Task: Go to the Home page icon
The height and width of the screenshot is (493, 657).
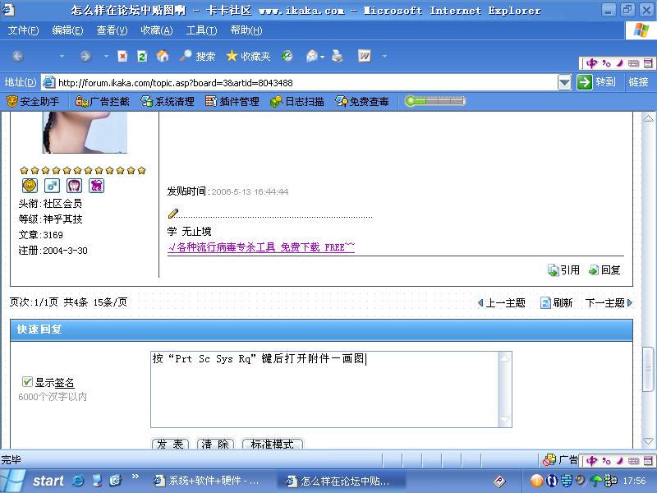Action: tap(163, 56)
